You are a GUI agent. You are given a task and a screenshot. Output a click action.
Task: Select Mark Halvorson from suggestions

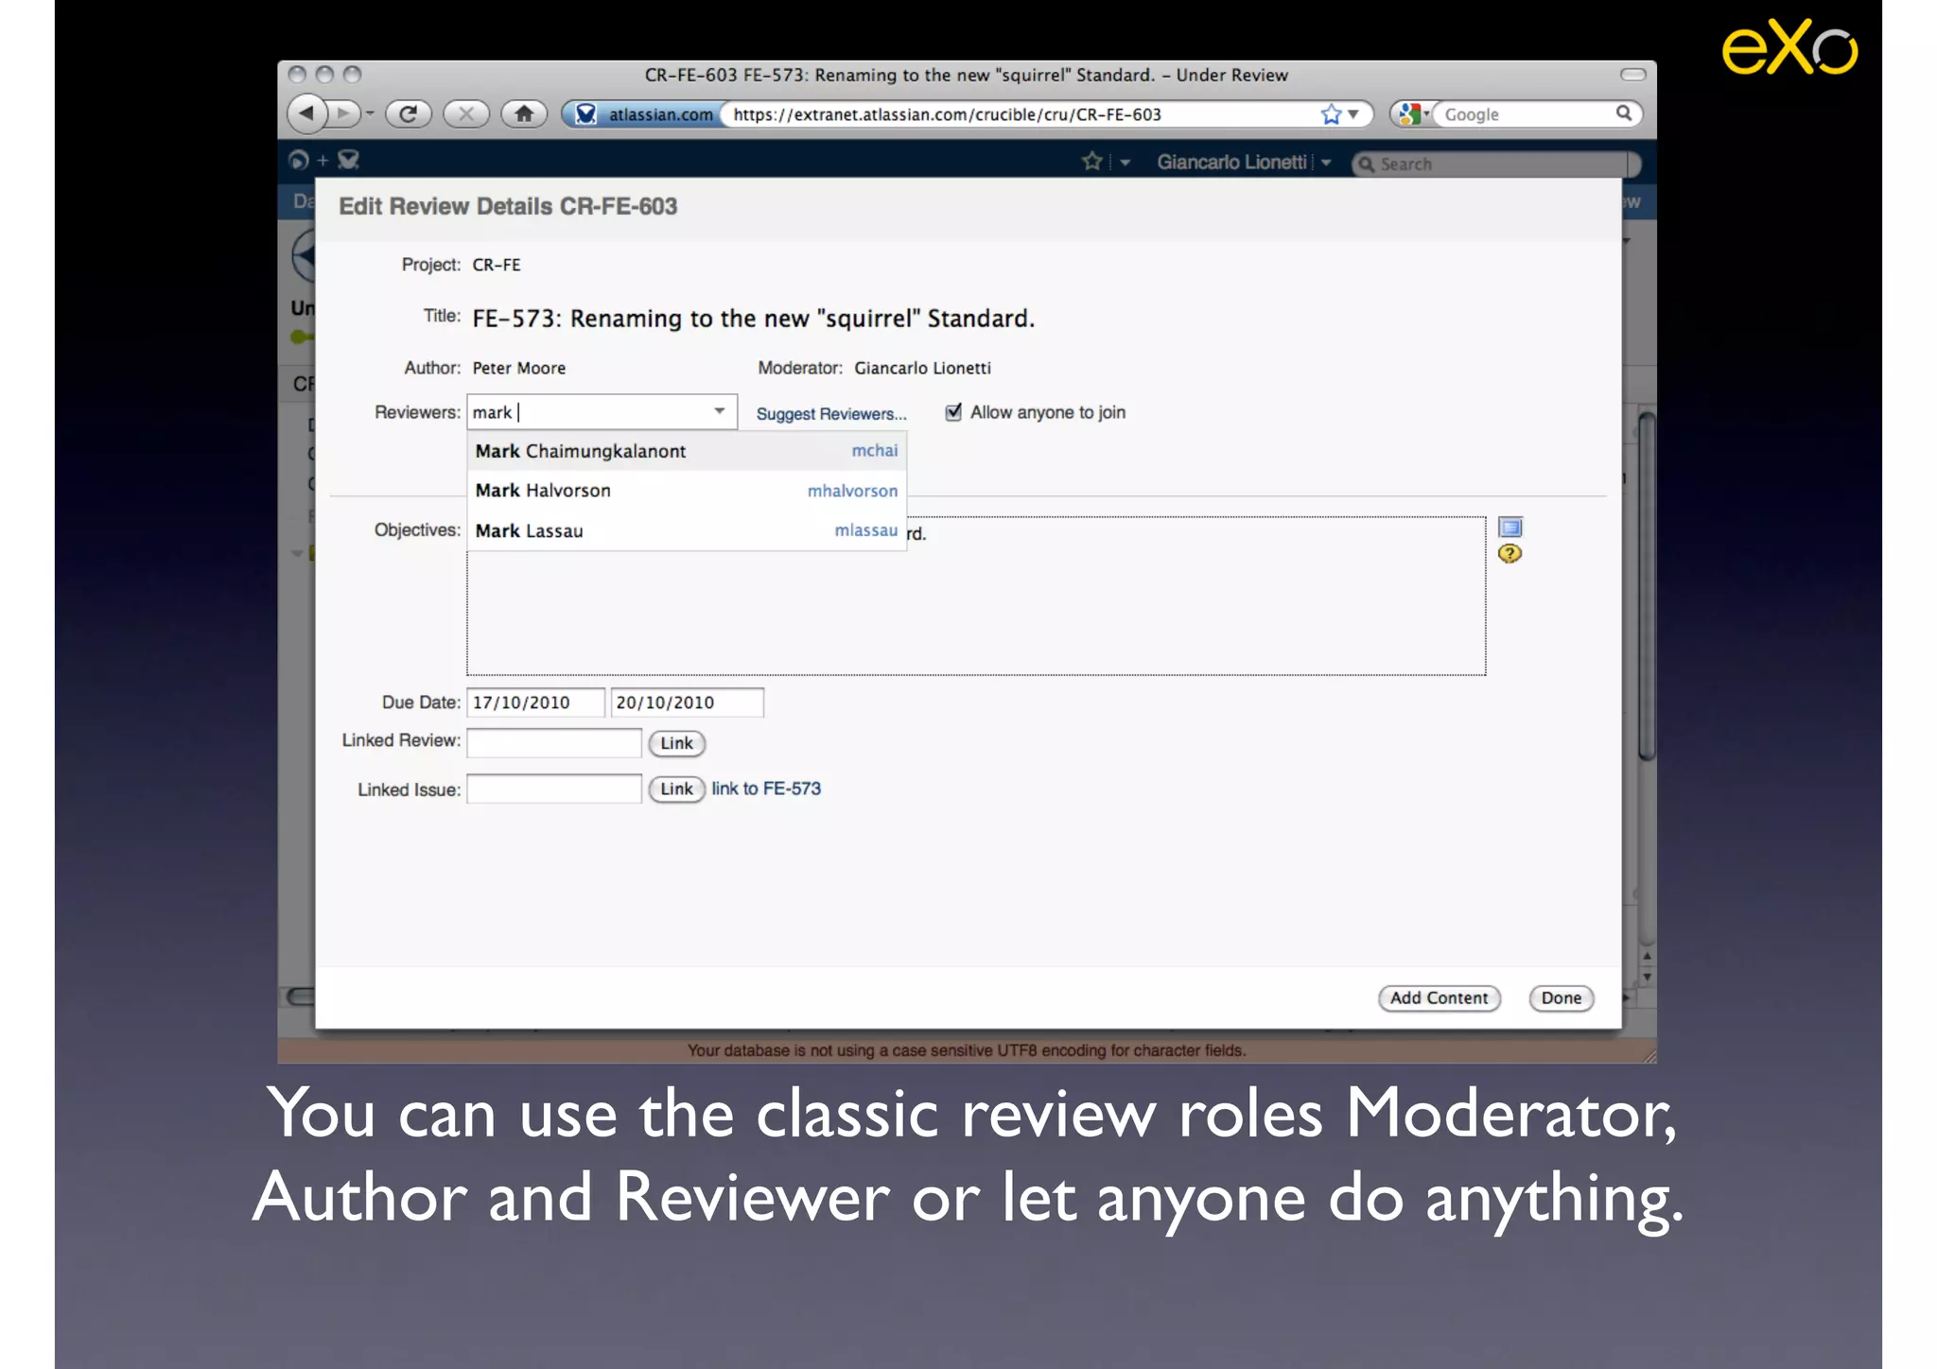click(x=687, y=491)
